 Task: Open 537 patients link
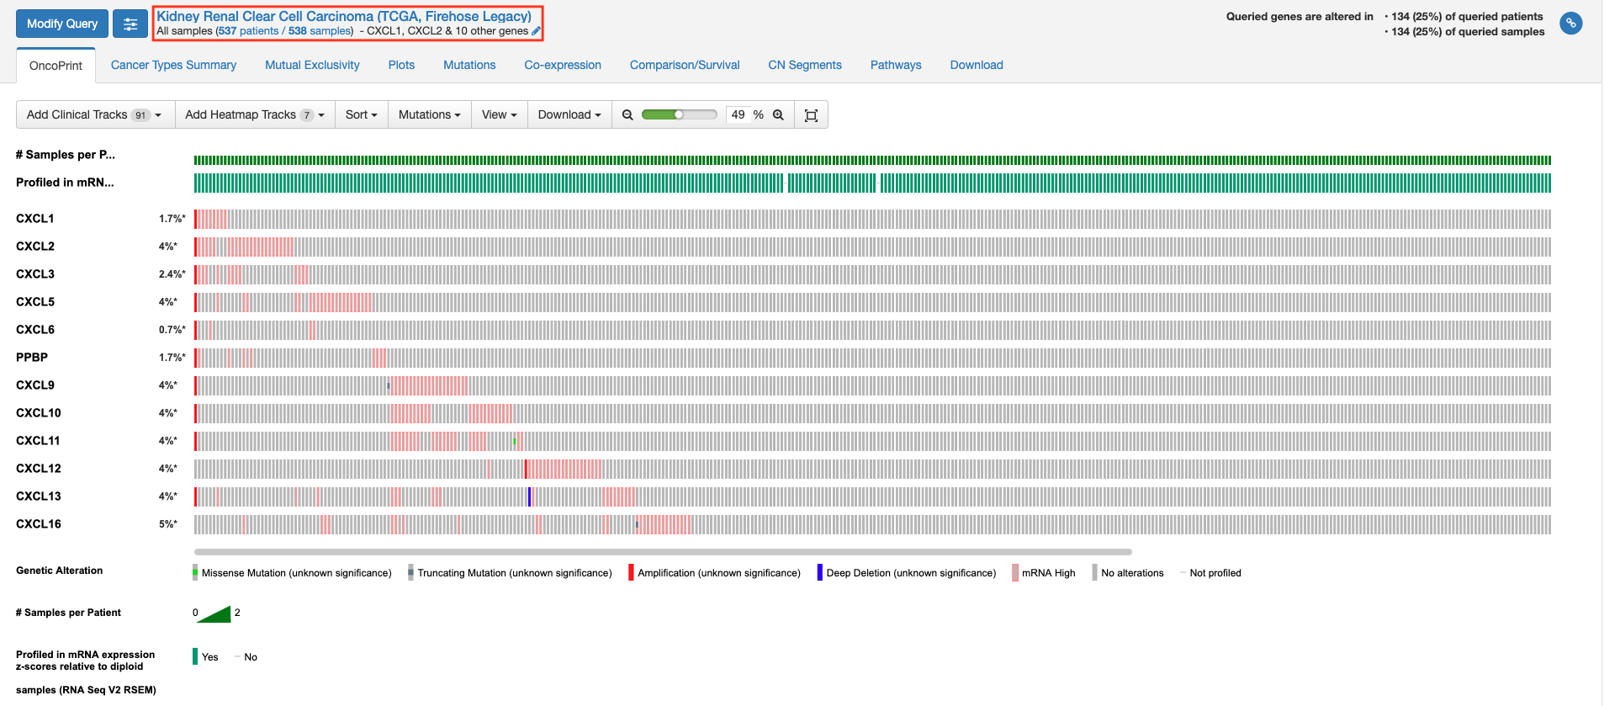coord(248,31)
